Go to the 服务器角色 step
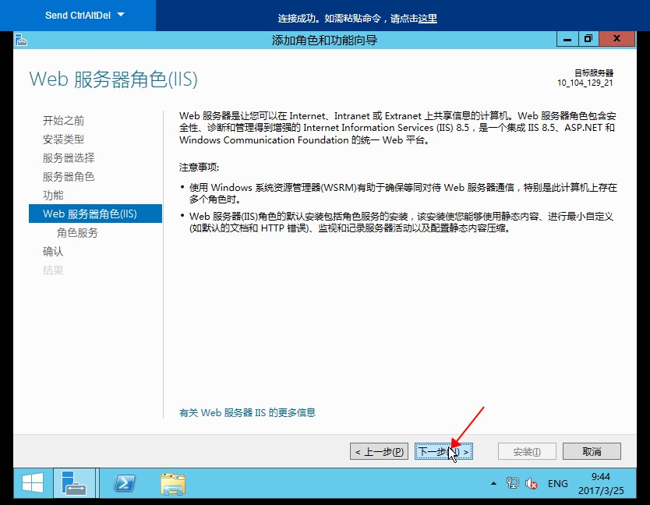 69,177
